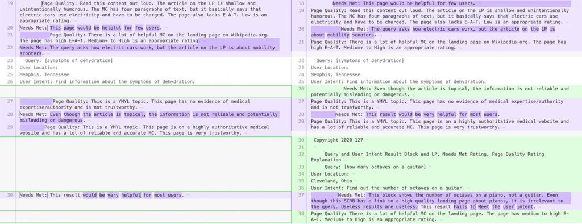
Task: Click line number 31 in right gutter
Action: [x=301, y=147]
